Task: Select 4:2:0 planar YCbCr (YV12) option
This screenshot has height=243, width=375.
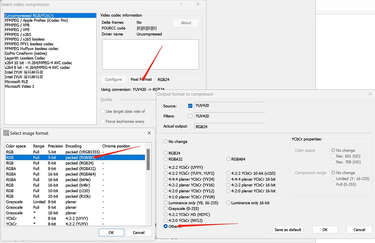Action: click(166, 191)
